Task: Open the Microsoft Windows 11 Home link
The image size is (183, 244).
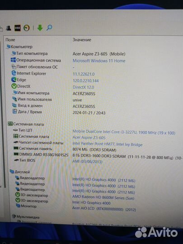Action: (x=99, y=61)
